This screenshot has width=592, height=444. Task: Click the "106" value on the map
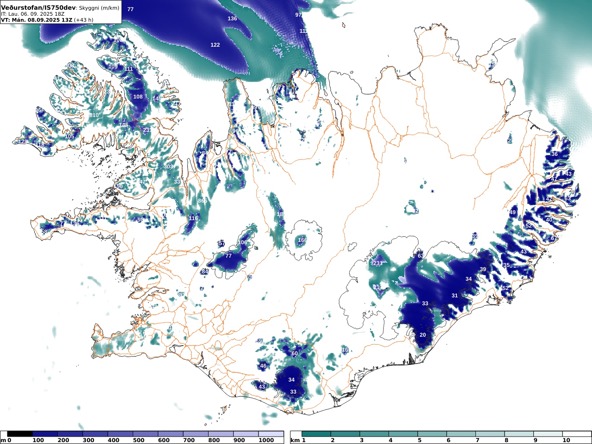pos(242,242)
